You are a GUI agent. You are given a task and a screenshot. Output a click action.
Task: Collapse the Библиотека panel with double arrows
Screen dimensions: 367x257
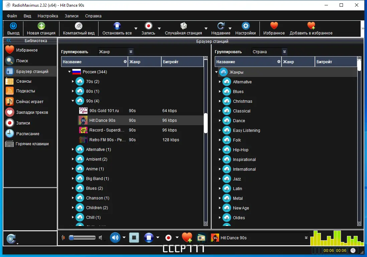click(8, 40)
